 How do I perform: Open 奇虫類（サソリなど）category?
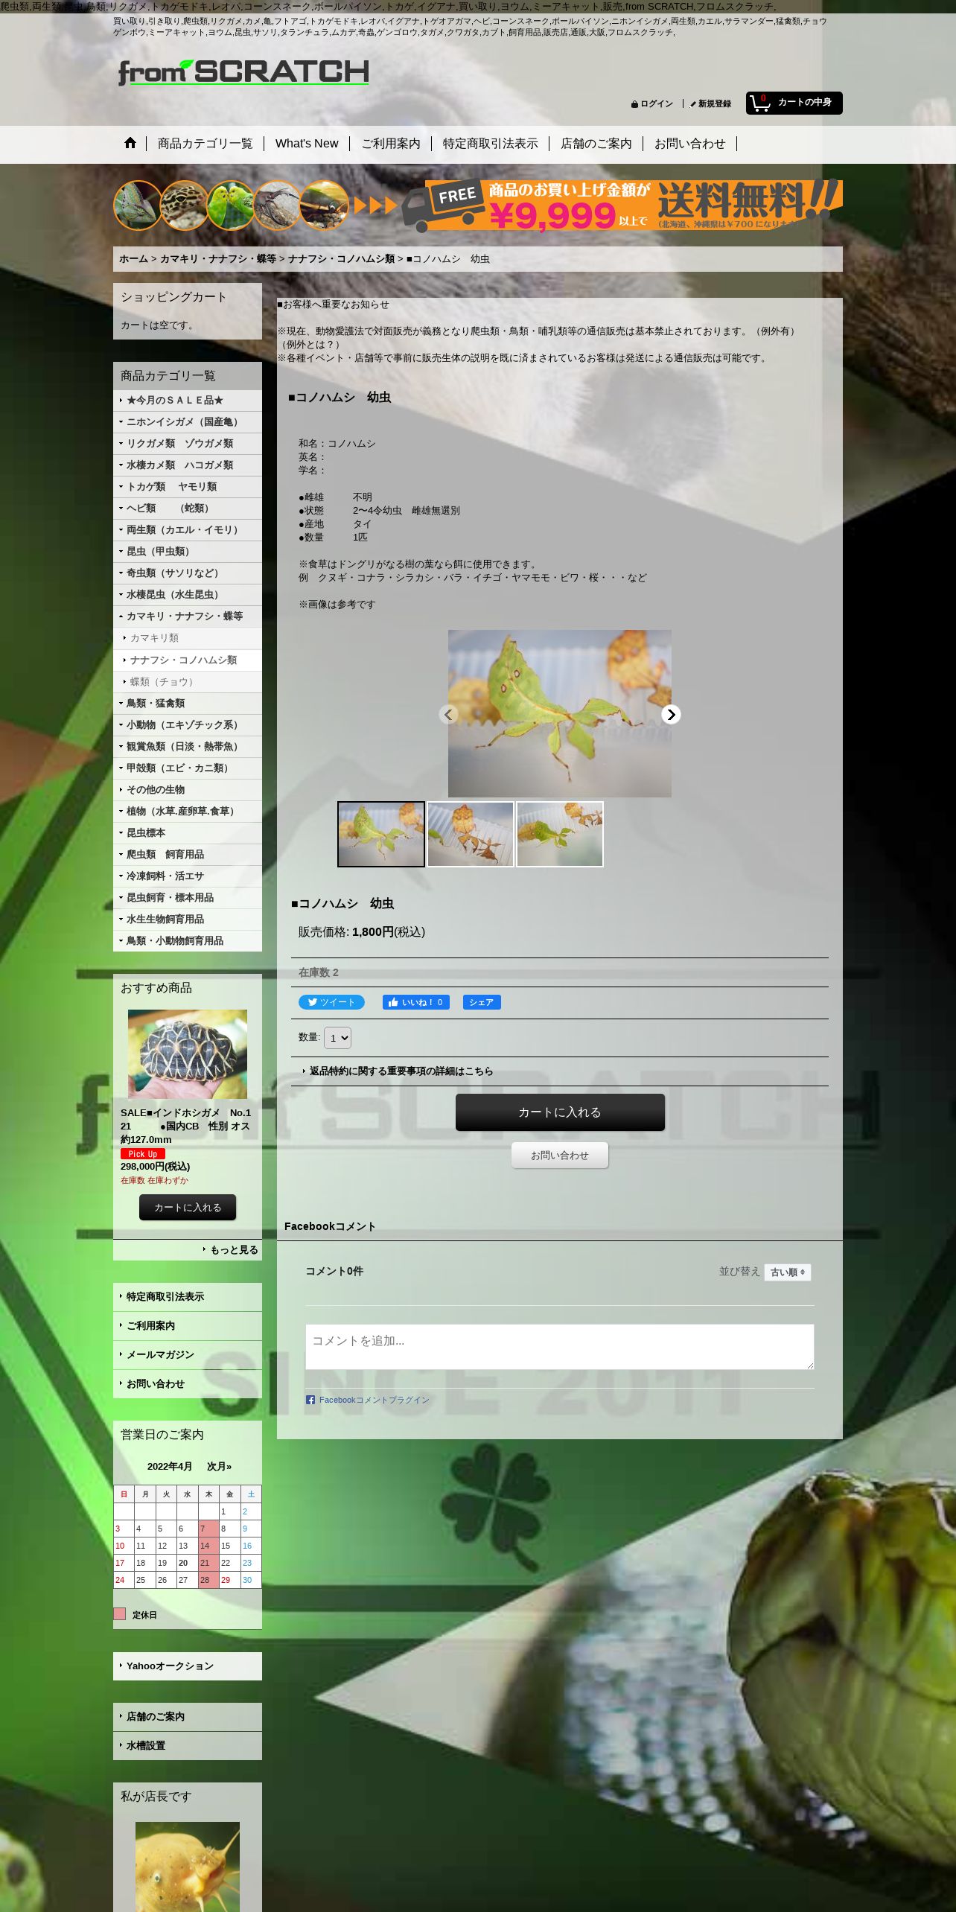click(187, 573)
